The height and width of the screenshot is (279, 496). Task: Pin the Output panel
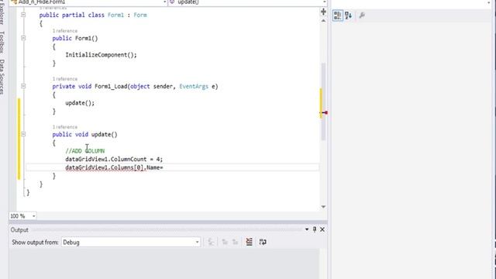(x=315, y=229)
